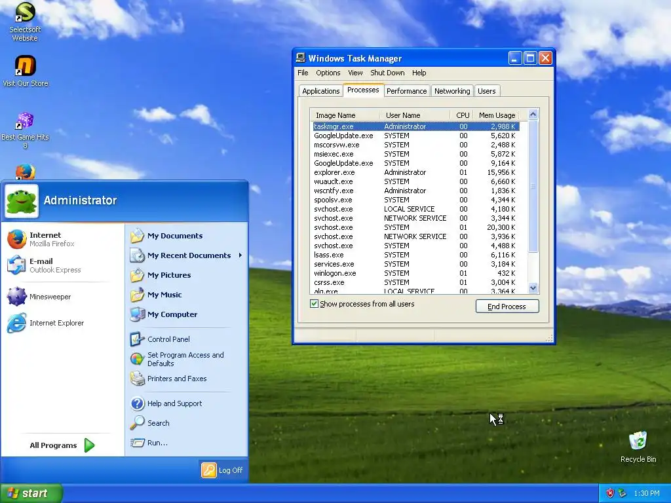Select the services.exe process
The image size is (671, 503).
point(416,264)
